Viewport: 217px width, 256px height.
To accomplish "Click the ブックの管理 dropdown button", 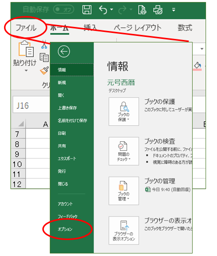I will point(123,191).
